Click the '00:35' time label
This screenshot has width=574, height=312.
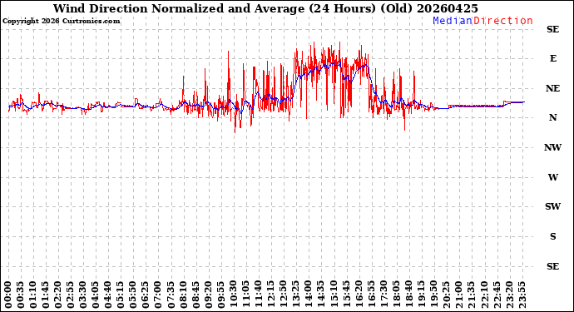(21, 295)
